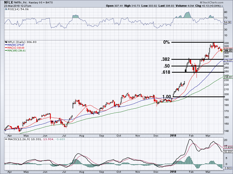Click the 'Low 303.82' quote value
The image size is (233, 174).
click(149, 6)
